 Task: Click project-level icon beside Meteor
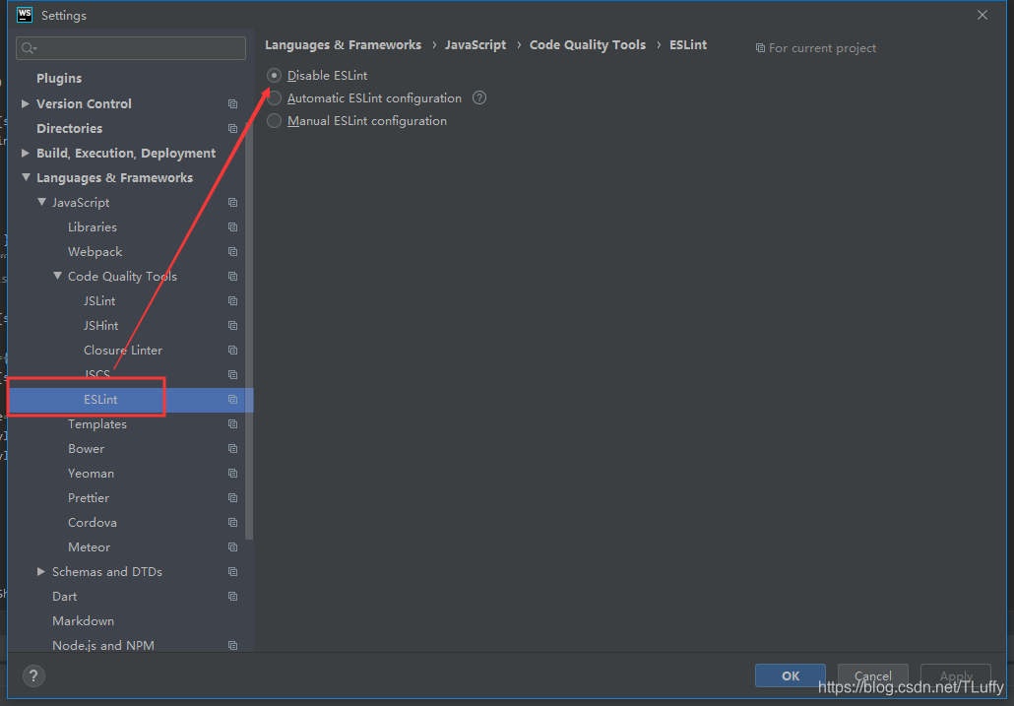click(x=232, y=546)
